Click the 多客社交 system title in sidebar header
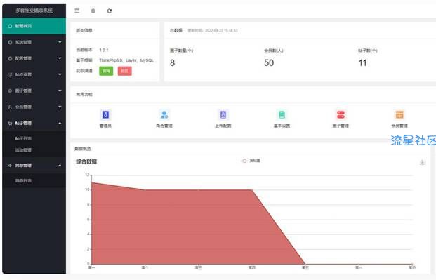The image size is (436, 280). (x=34, y=11)
